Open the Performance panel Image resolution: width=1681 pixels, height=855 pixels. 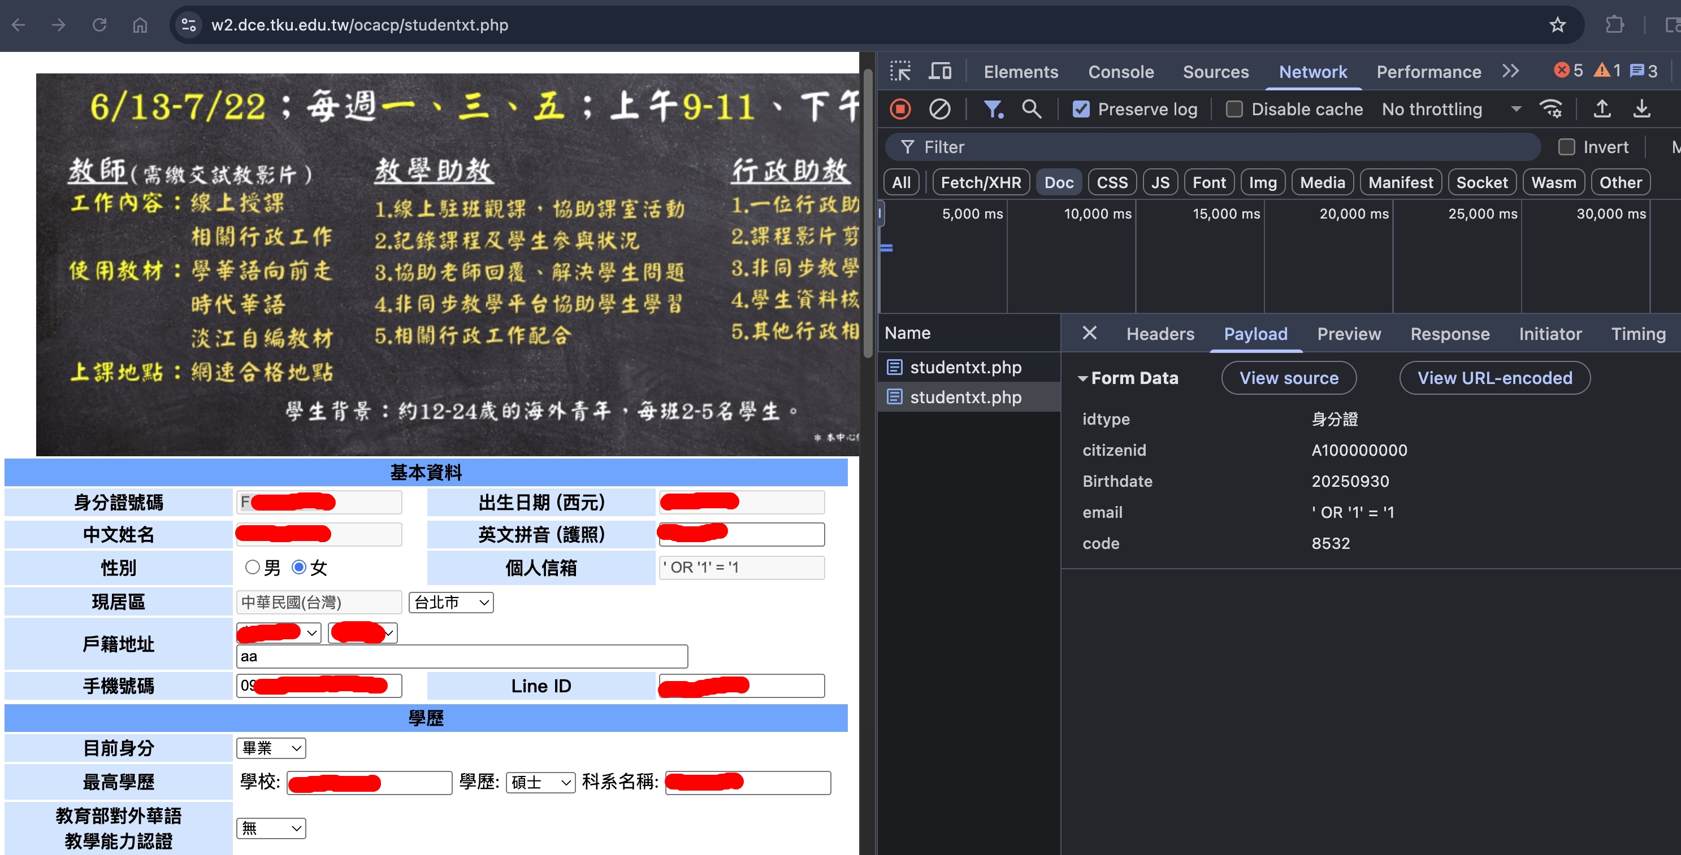[x=1428, y=71]
